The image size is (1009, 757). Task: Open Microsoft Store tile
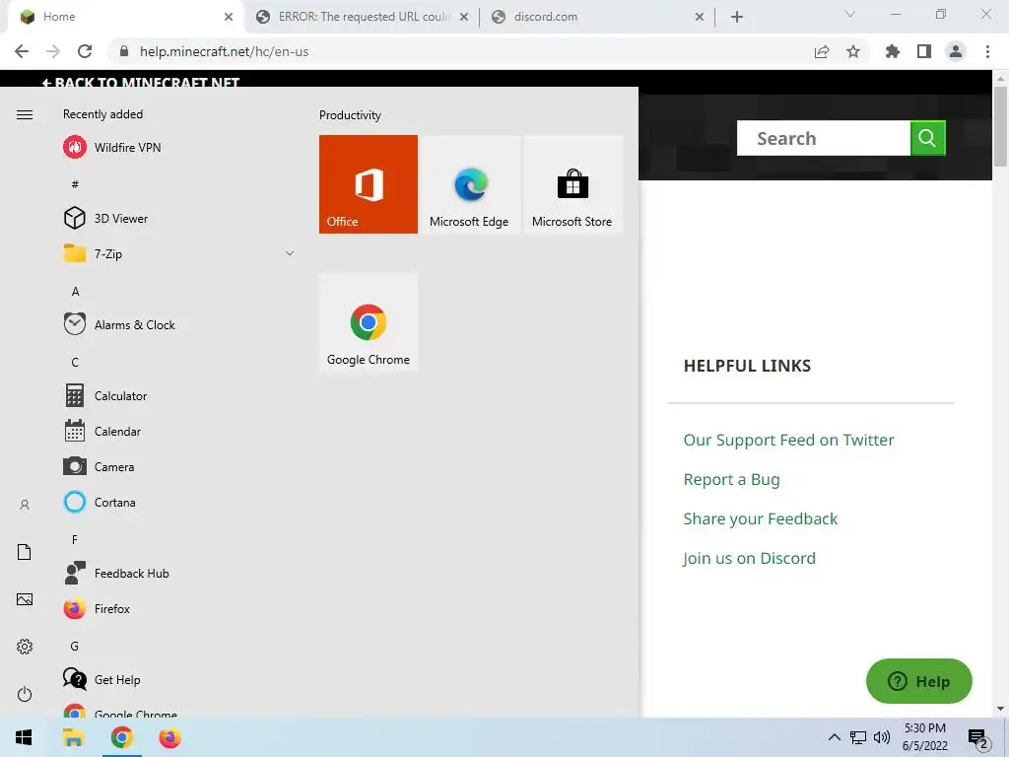click(572, 184)
